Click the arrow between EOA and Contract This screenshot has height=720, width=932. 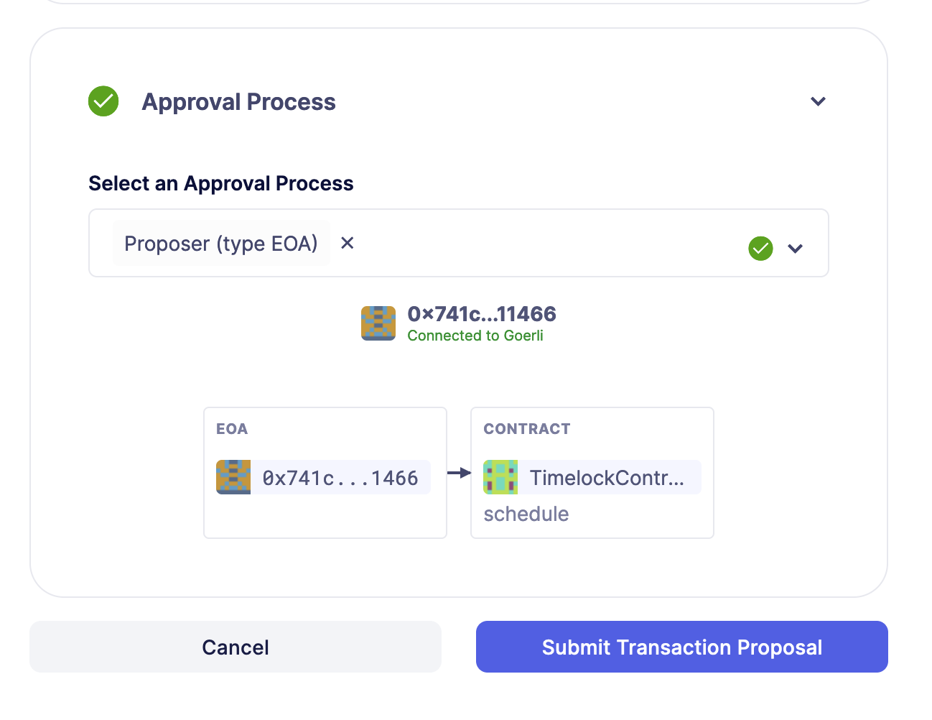tap(459, 473)
